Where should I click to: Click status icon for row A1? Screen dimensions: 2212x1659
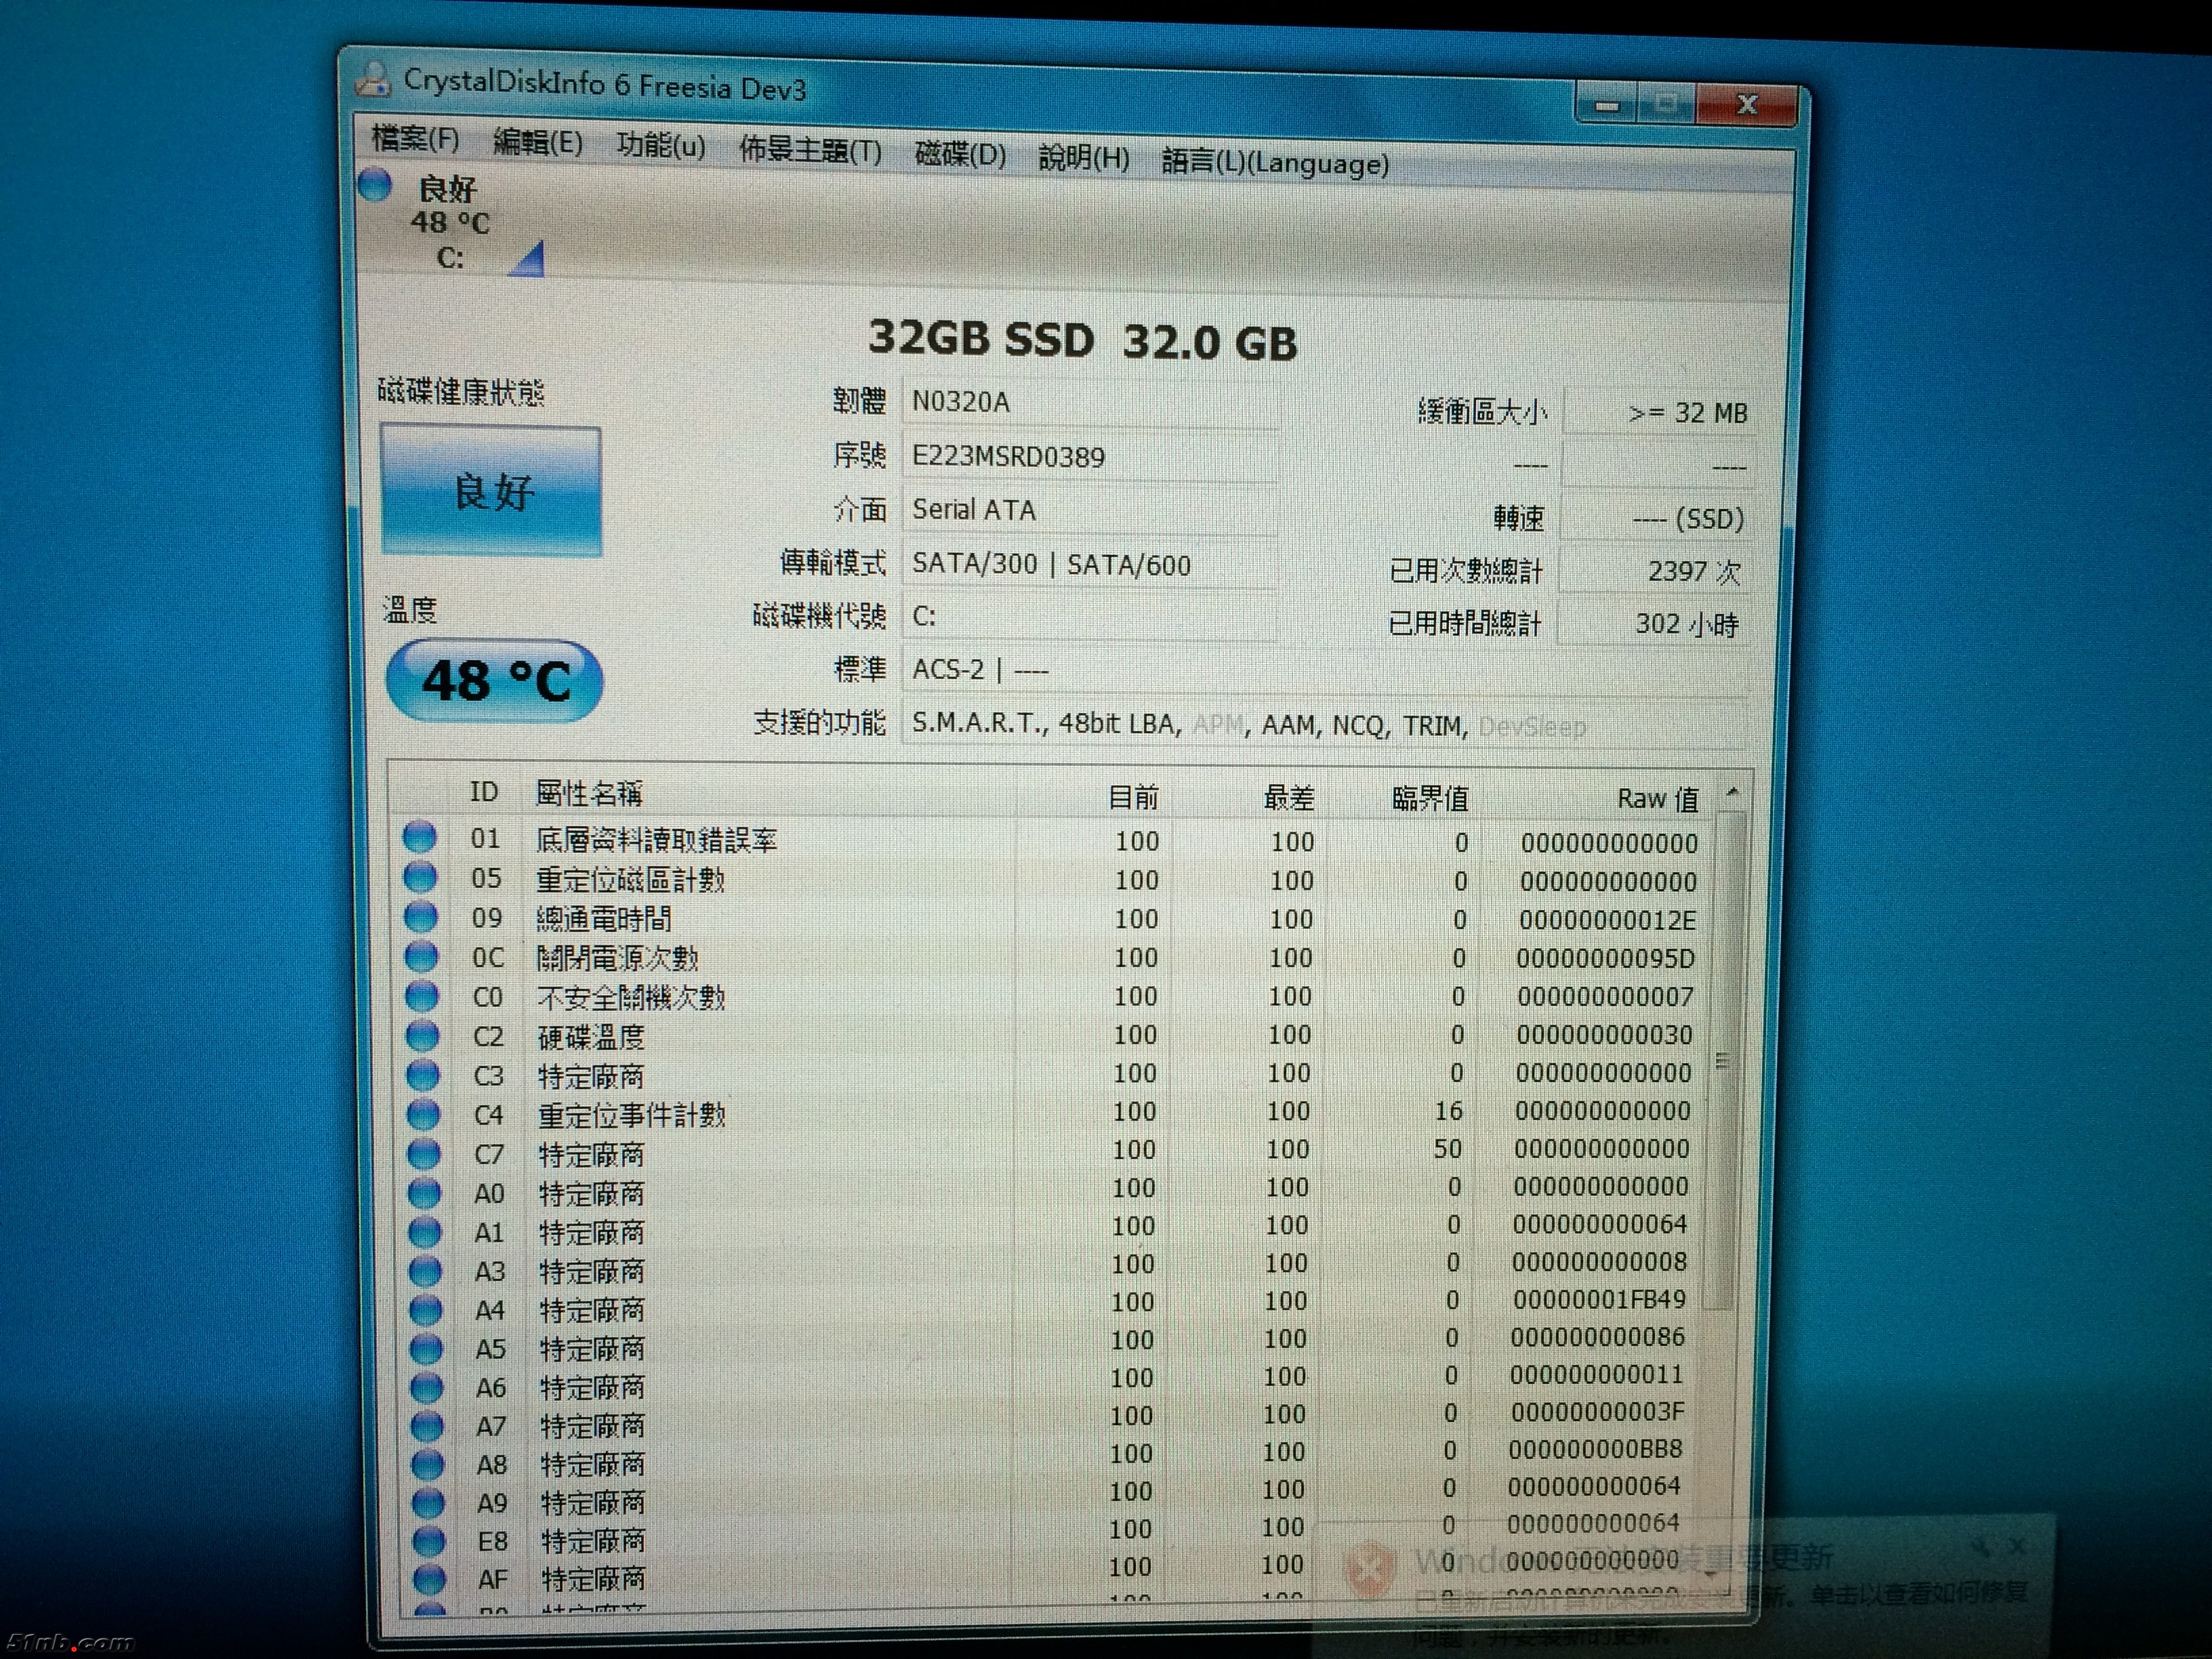pyautogui.click(x=425, y=1232)
